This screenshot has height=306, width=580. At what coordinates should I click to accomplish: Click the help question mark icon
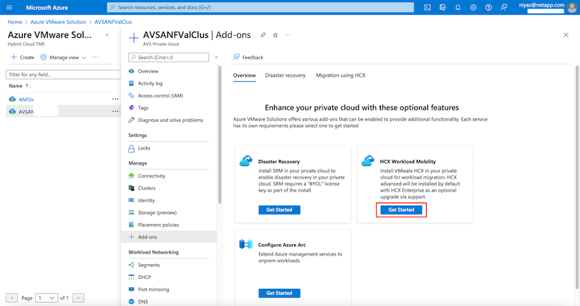489,8
